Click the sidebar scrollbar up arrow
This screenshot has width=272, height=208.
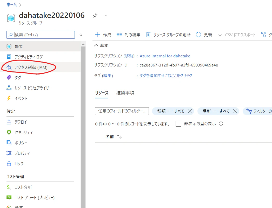coord(83,44)
